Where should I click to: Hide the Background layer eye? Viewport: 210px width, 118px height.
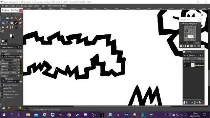pos(185,65)
